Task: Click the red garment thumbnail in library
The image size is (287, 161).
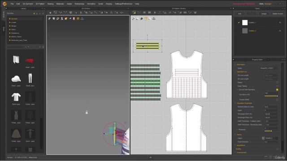Action: 30,60
